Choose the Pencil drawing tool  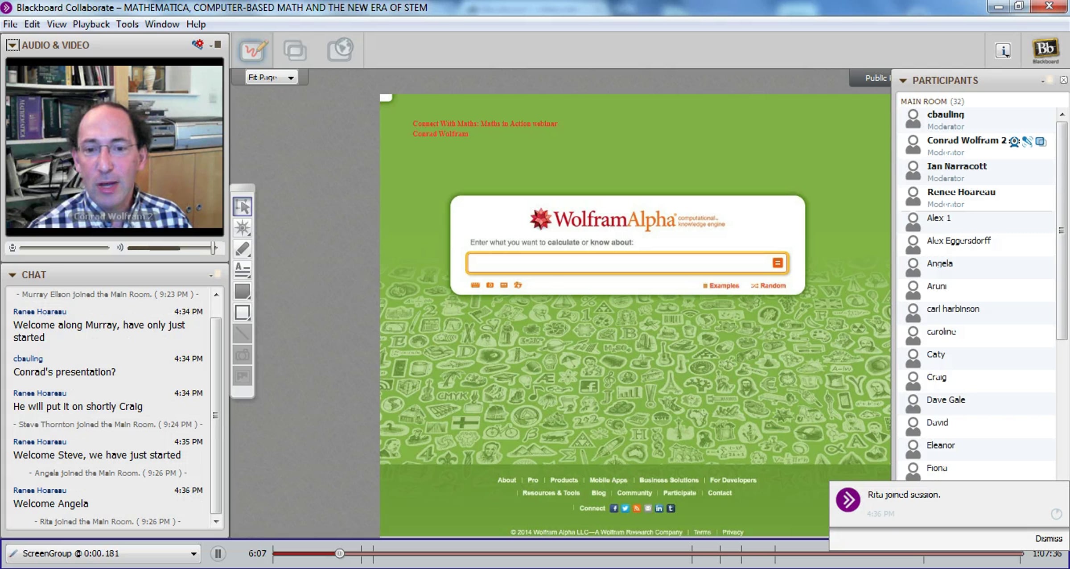[243, 249]
